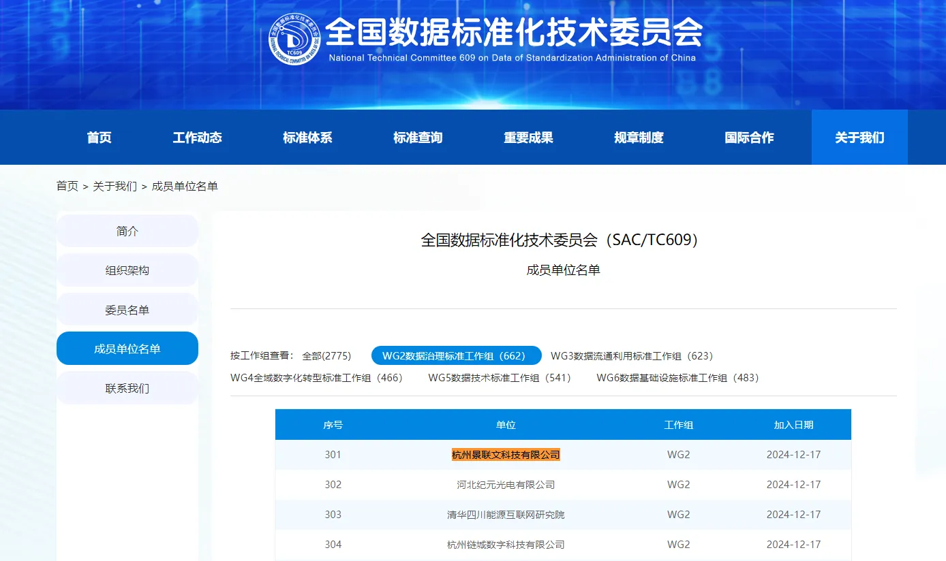The height and width of the screenshot is (561, 946).
Task: Open the 首页 navigation menu item
Action: pyautogui.click(x=99, y=138)
